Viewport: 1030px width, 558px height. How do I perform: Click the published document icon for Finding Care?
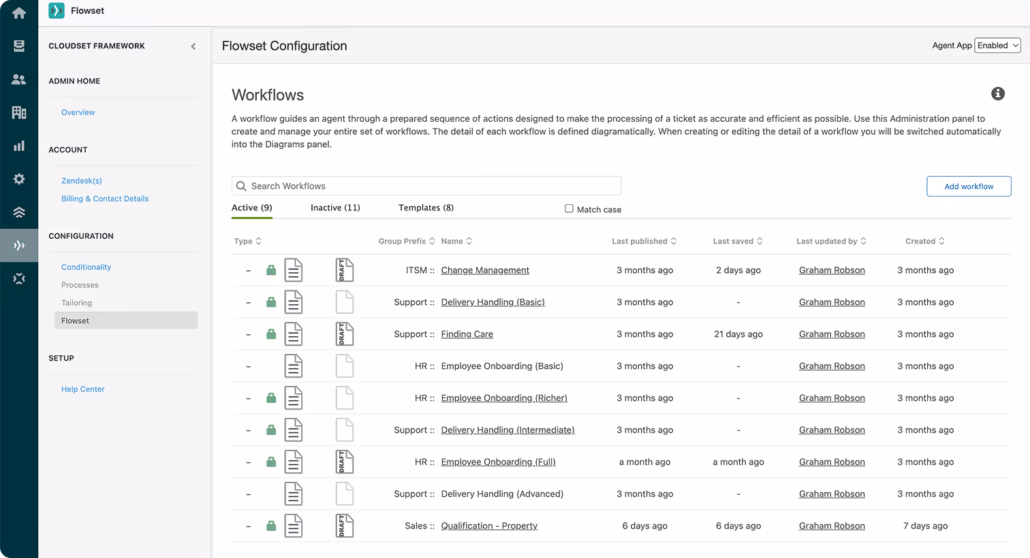pyautogui.click(x=293, y=333)
